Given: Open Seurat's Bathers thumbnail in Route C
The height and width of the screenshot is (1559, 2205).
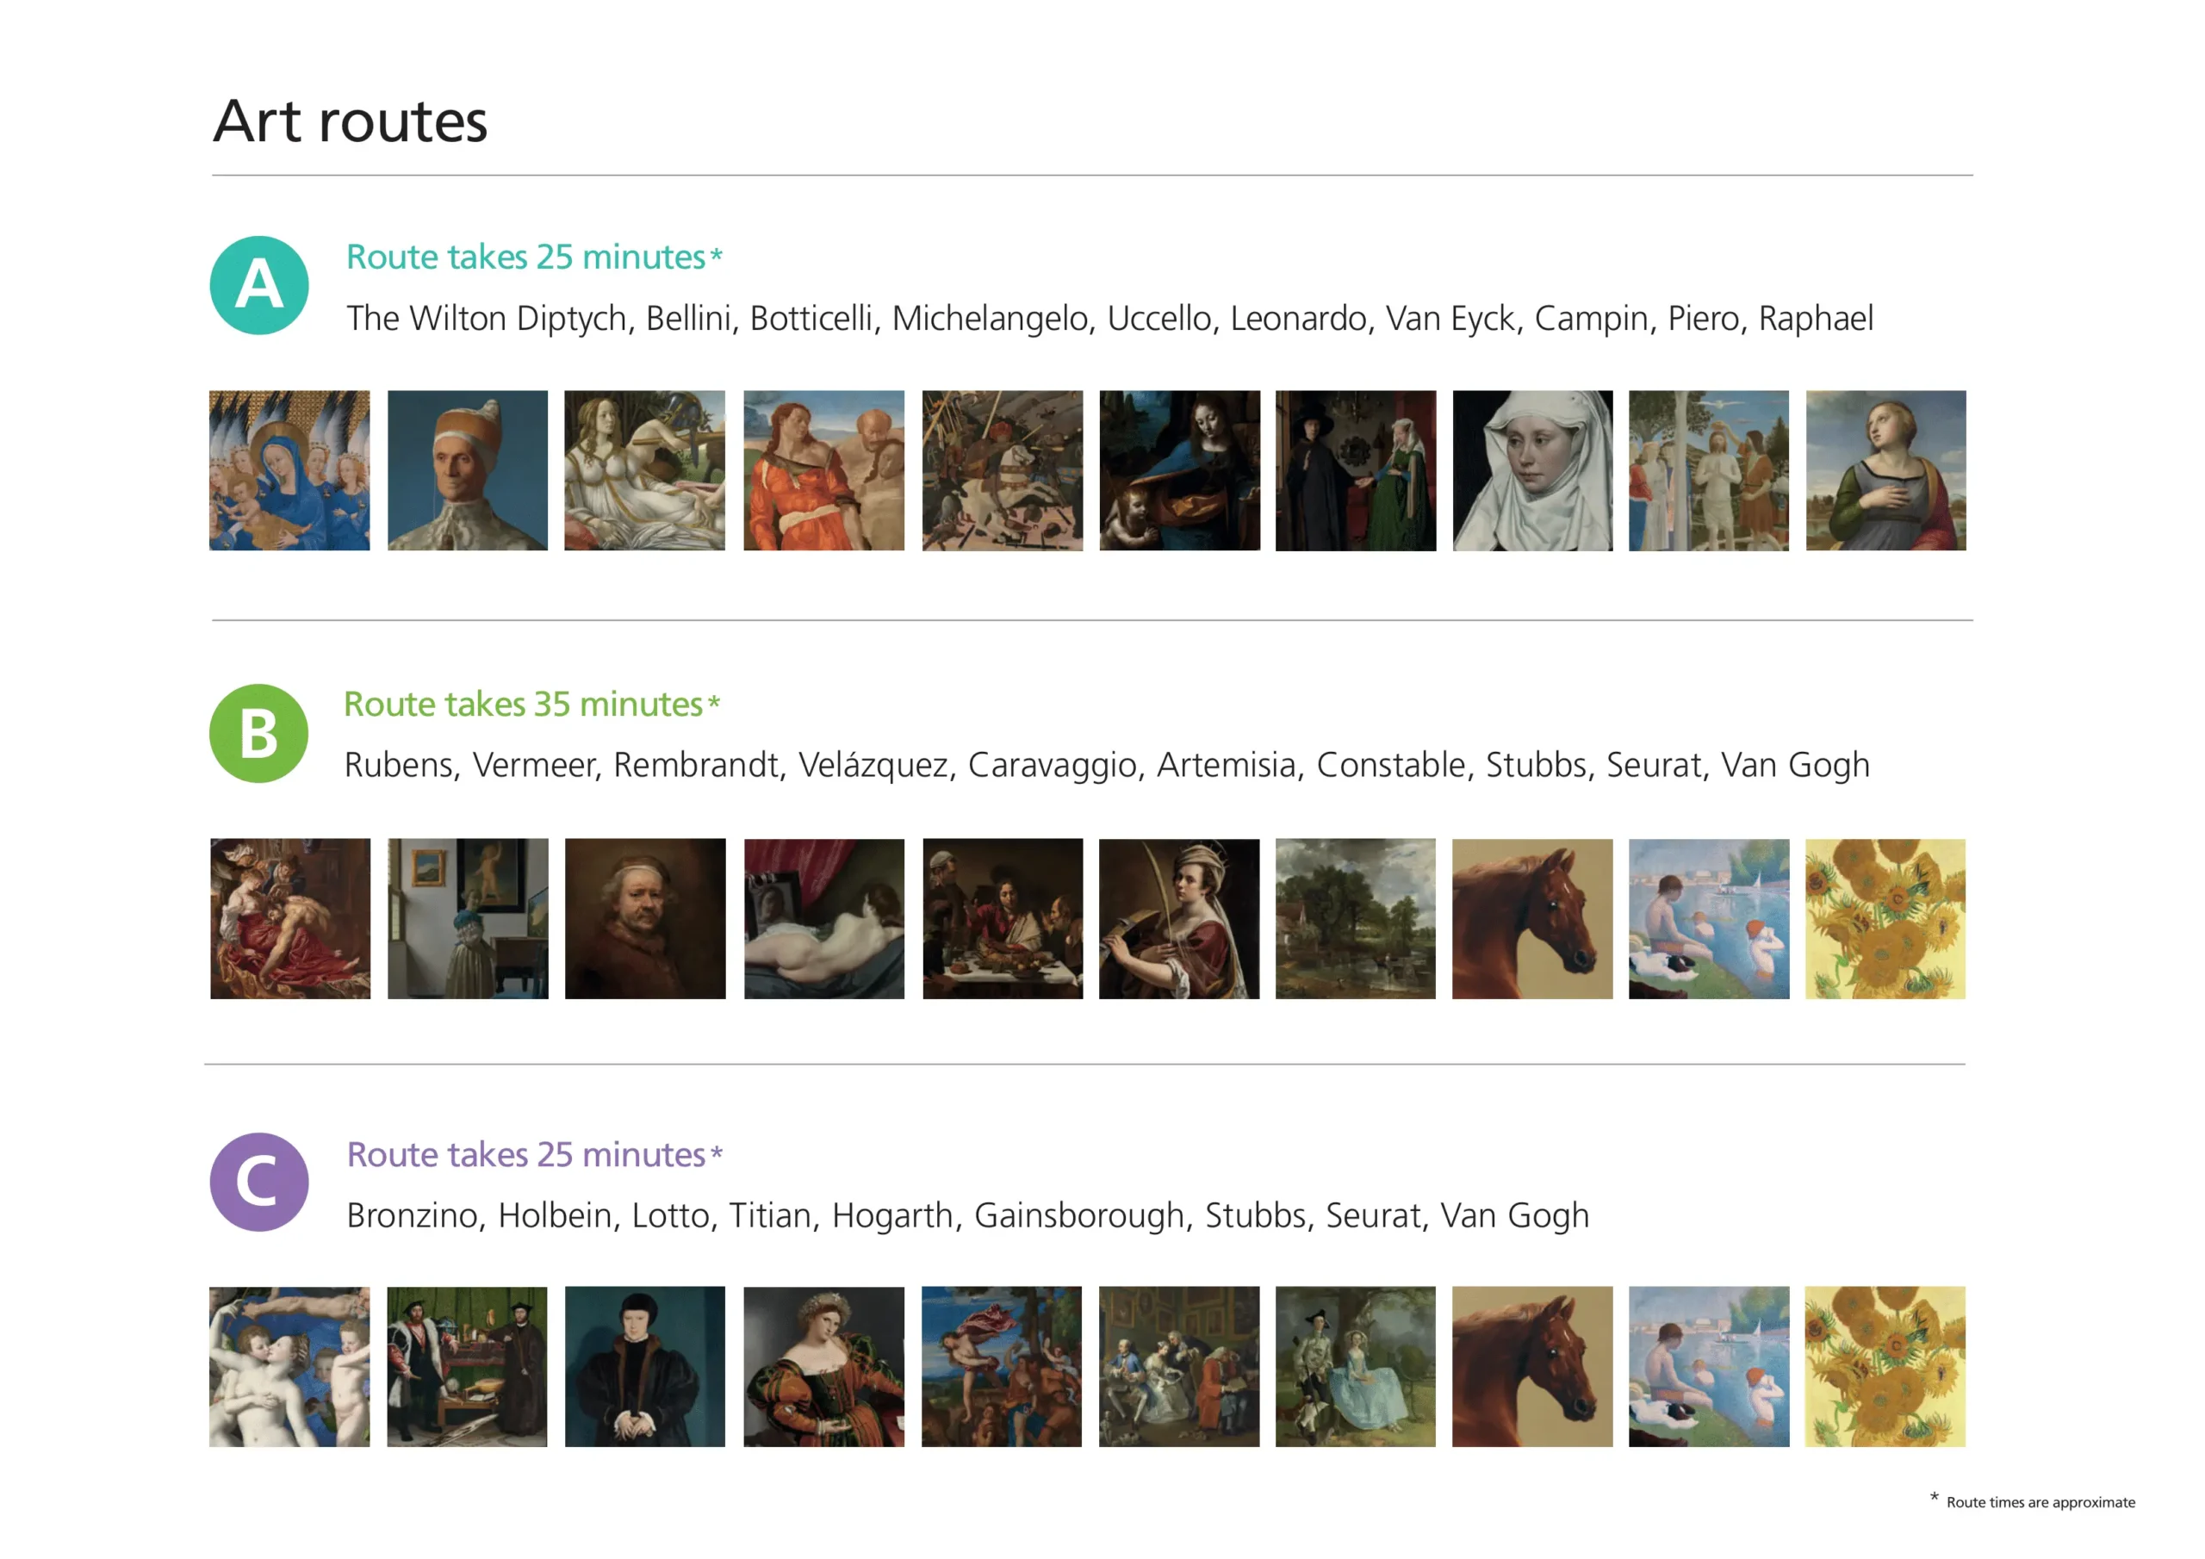Looking at the screenshot, I should (x=1709, y=1366).
